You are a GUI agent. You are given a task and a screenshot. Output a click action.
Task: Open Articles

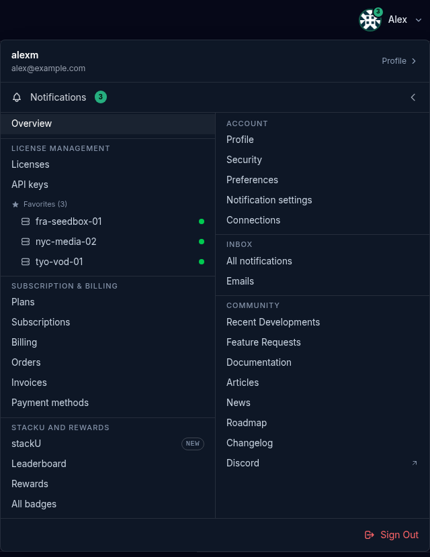coord(322,383)
